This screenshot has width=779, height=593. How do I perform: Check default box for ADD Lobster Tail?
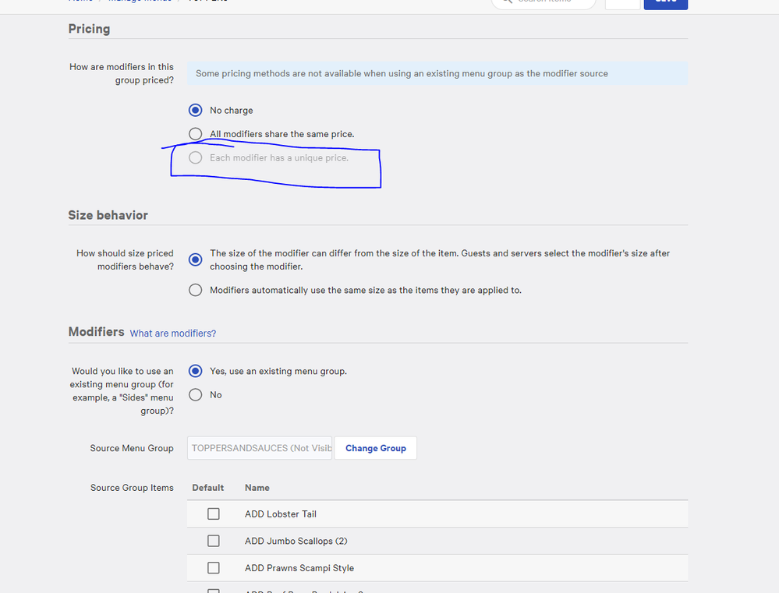(214, 514)
